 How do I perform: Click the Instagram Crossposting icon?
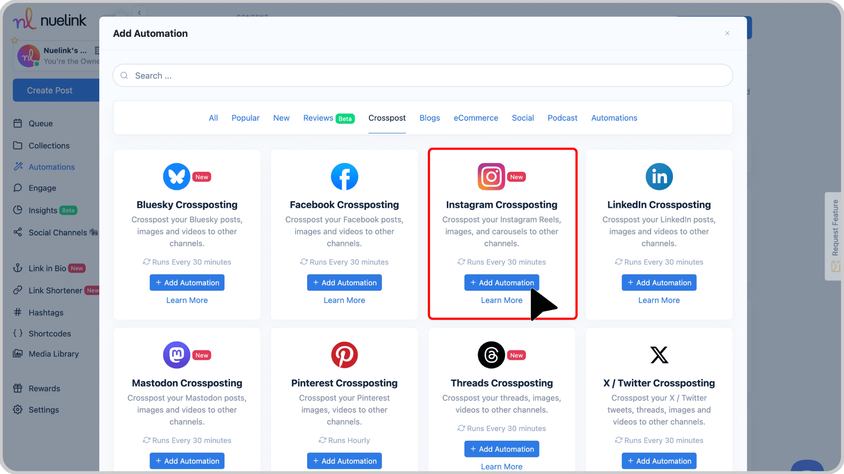[491, 176]
